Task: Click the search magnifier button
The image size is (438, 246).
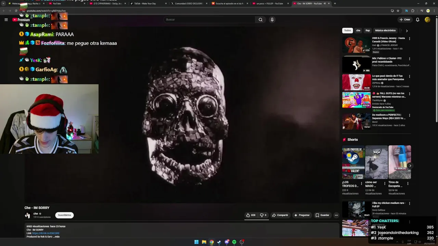Action: [260, 19]
